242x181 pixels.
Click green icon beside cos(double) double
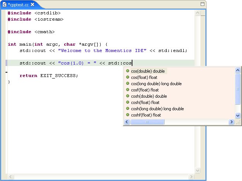coord(128,71)
